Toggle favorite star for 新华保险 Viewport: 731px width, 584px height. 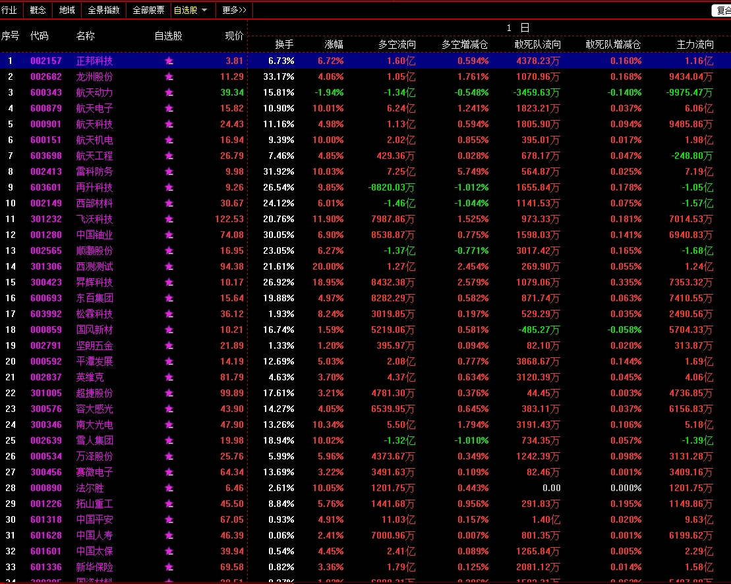point(169,568)
